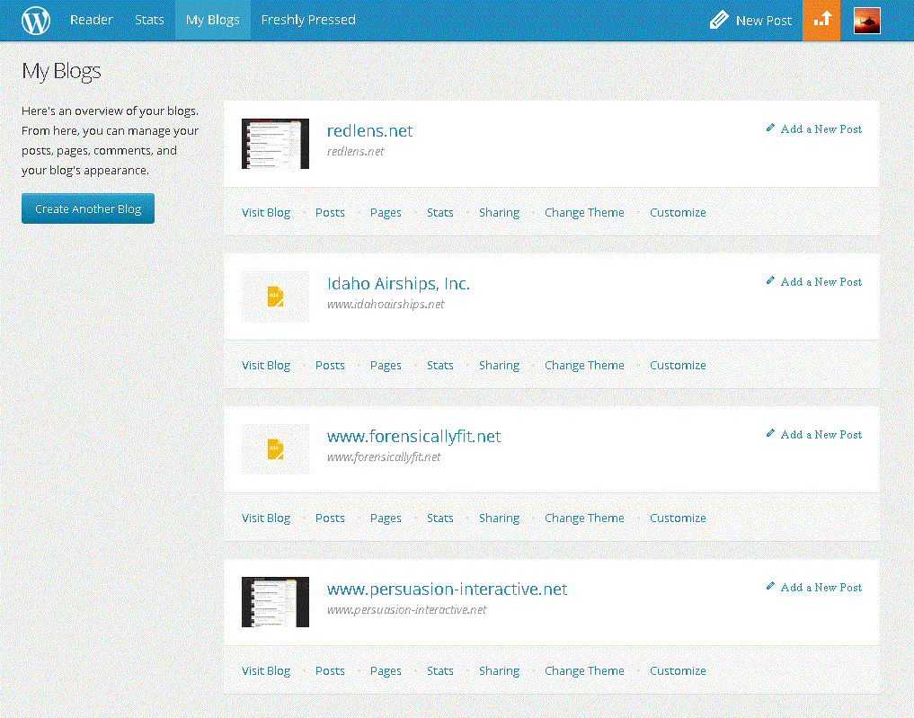Visit Blog for Idaho Airships, Inc.
Screen dimensions: 914x718
coord(266,366)
